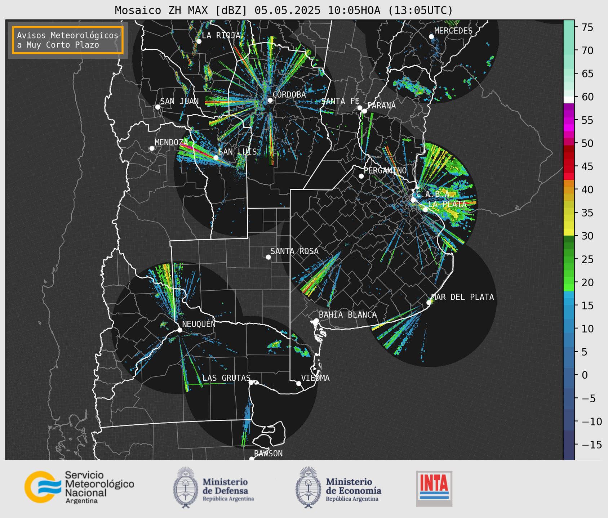This screenshot has width=608, height=518.
Task: Click the Ministerio de Economía emblem
Action: (309, 487)
